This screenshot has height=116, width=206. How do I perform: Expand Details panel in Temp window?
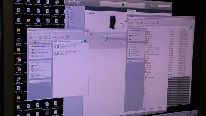(x=143, y=61)
